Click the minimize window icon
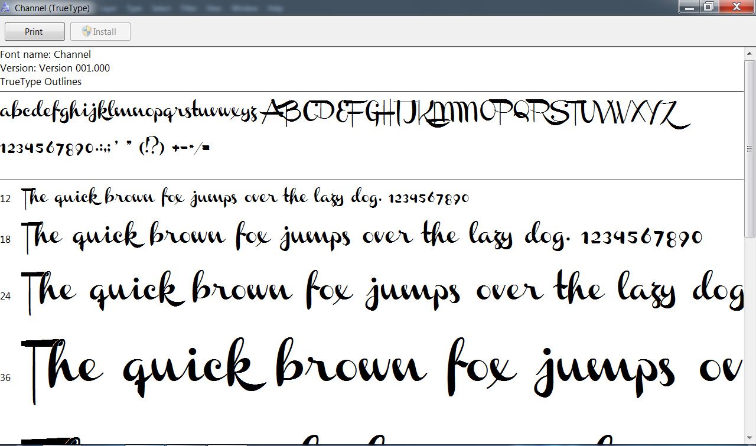756x446 pixels. [689, 7]
